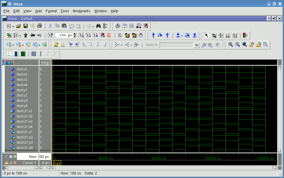
Task: Decrease run length with stepper down arrow
Action: [x=75, y=36]
